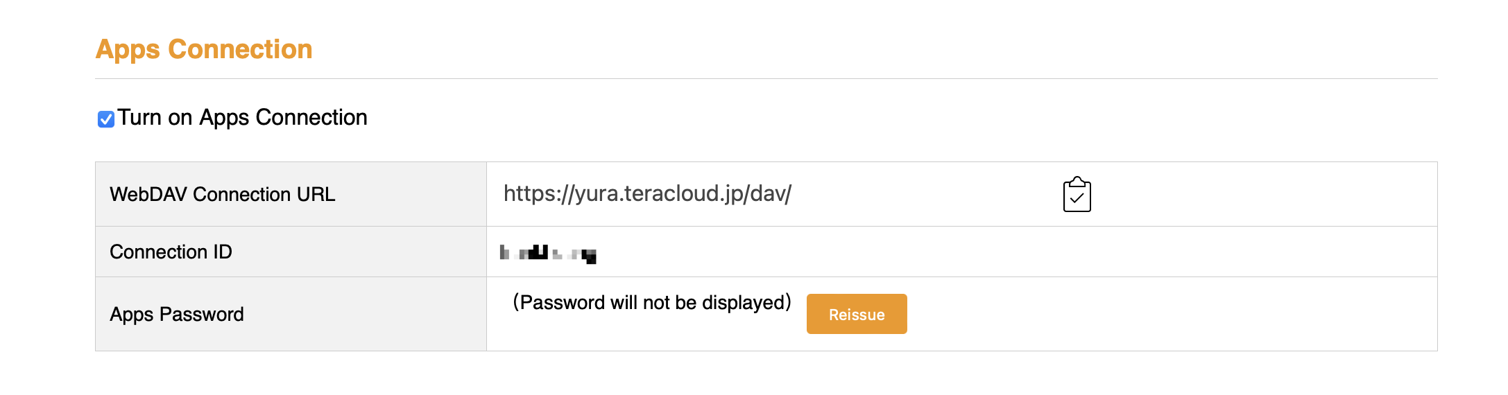Click the word "Connection" in the orange heading

coord(240,49)
